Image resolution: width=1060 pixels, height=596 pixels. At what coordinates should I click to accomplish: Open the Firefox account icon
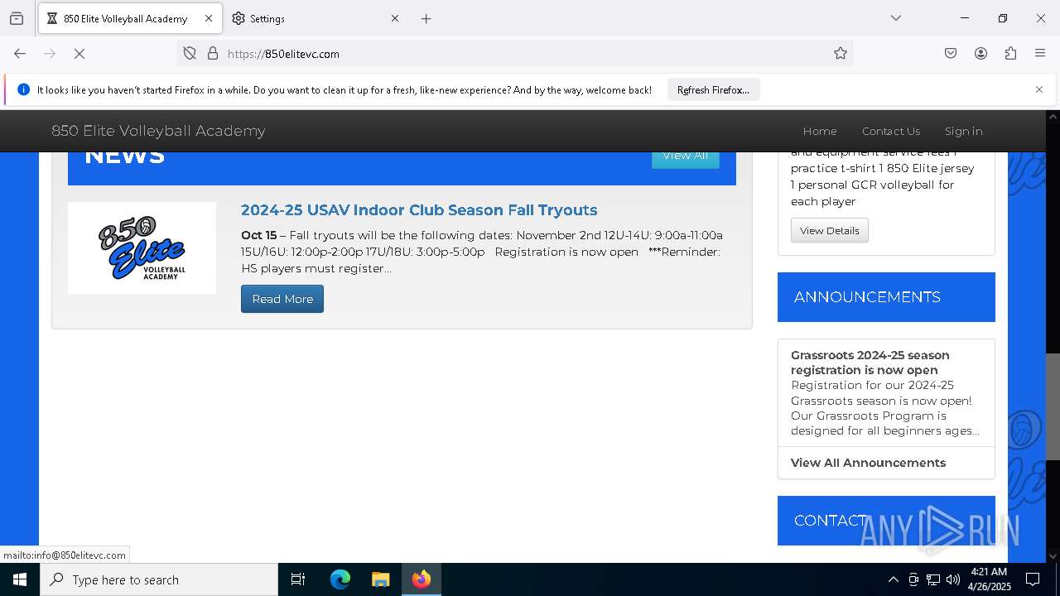980,54
